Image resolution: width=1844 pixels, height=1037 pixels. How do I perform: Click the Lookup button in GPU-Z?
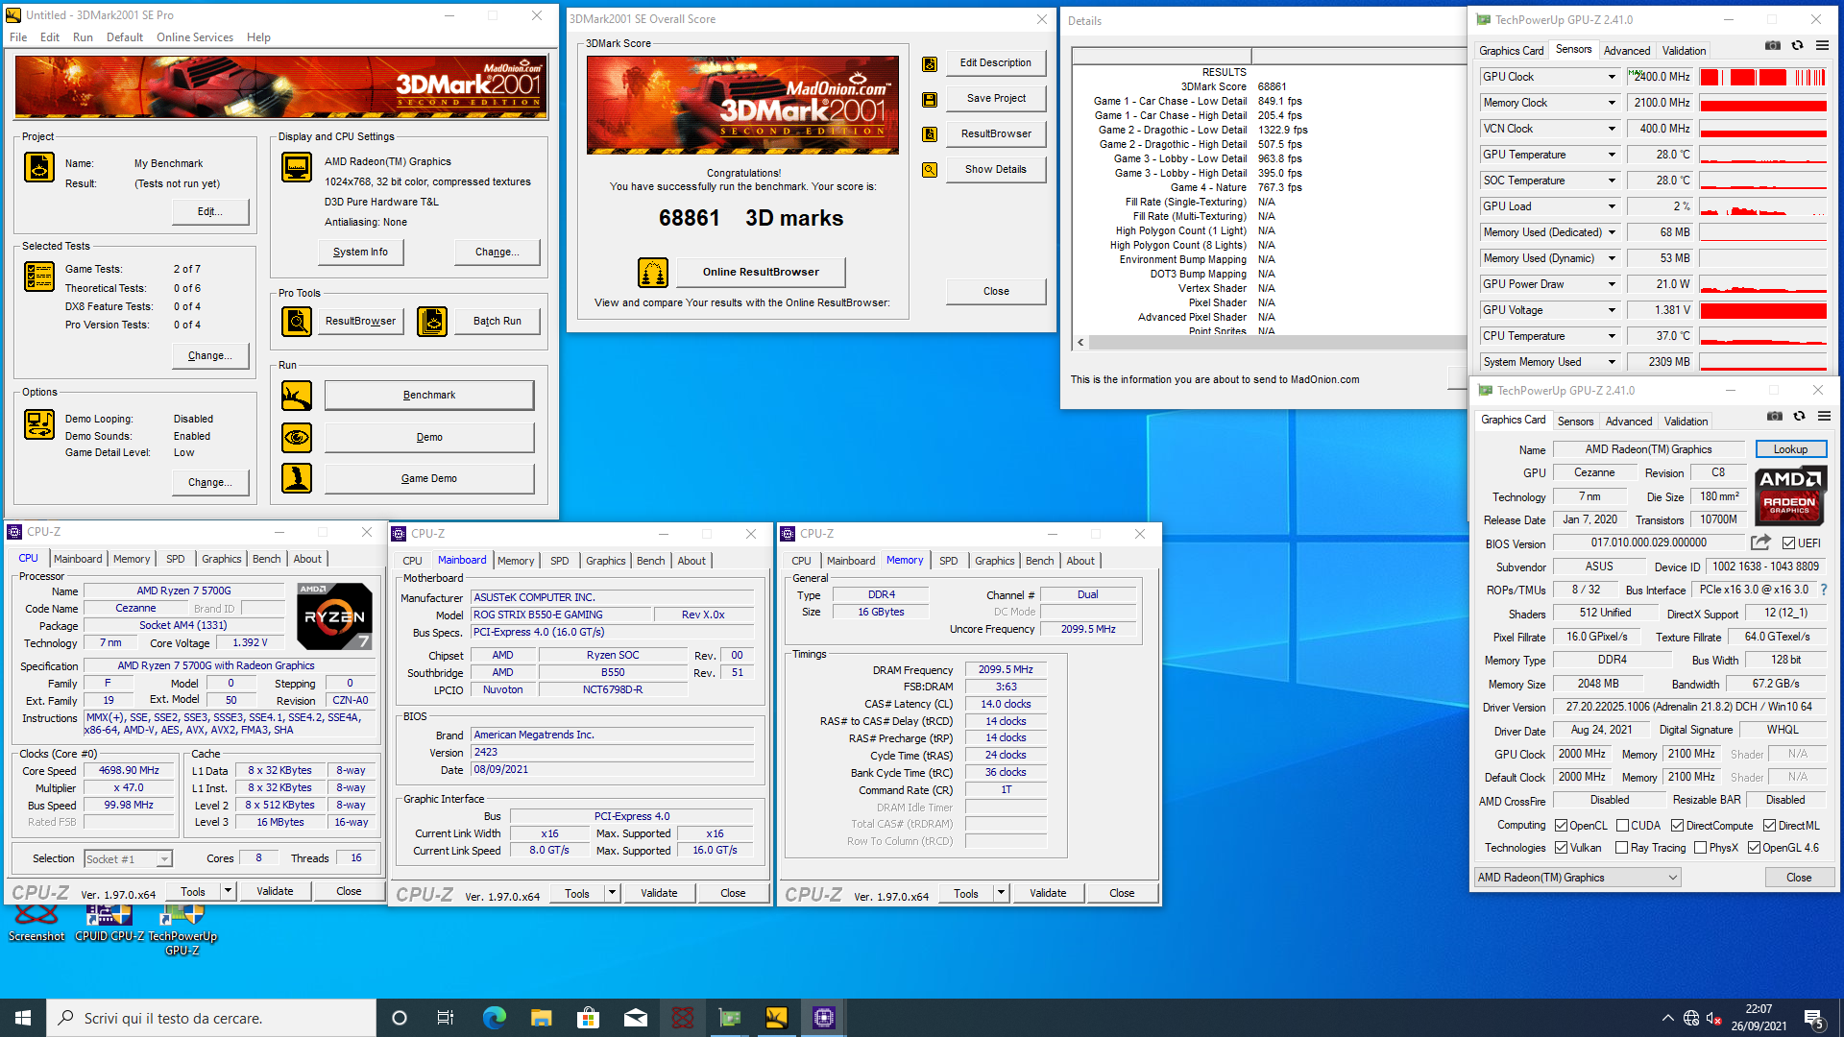click(x=1790, y=449)
